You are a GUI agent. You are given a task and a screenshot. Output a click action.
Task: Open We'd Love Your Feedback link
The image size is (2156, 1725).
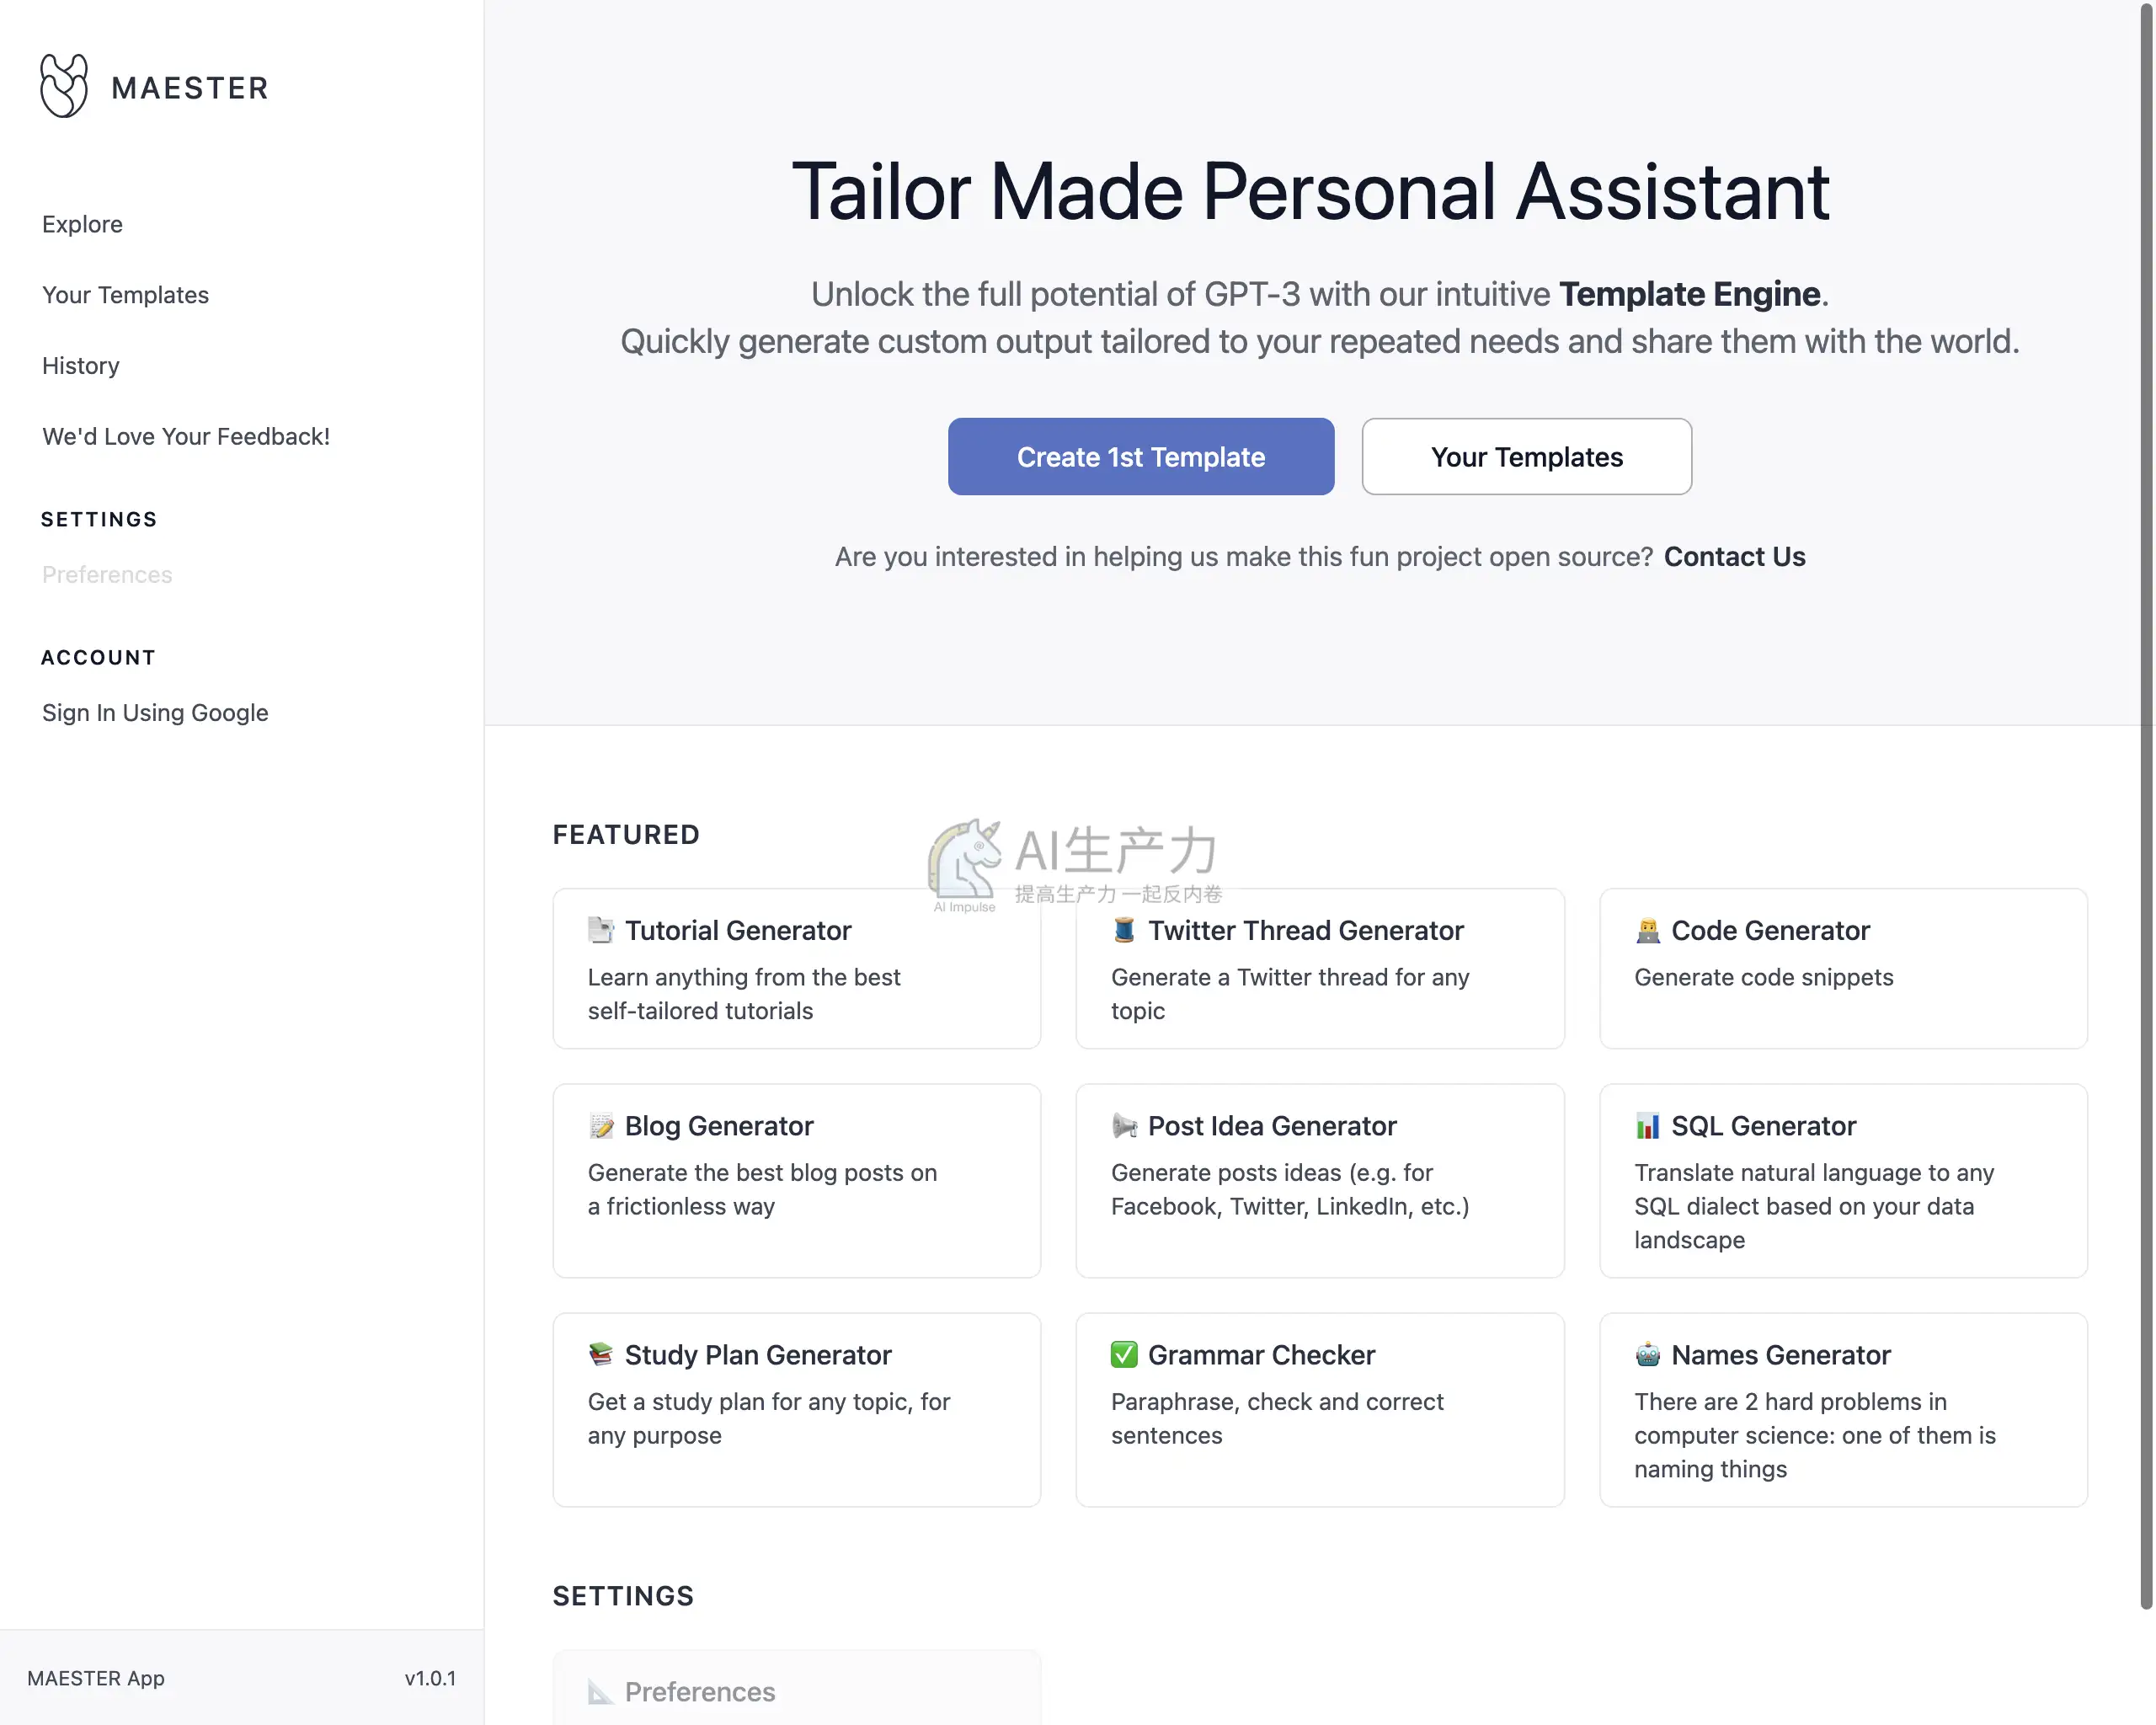[186, 437]
